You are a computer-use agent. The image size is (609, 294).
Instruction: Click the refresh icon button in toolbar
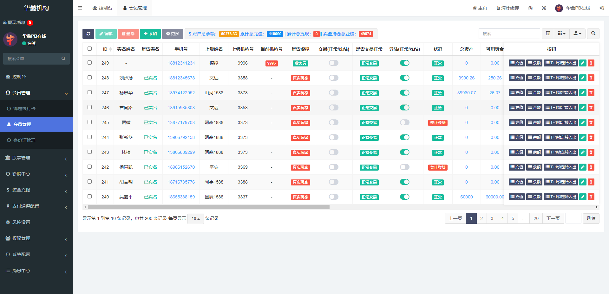coord(88,34)
